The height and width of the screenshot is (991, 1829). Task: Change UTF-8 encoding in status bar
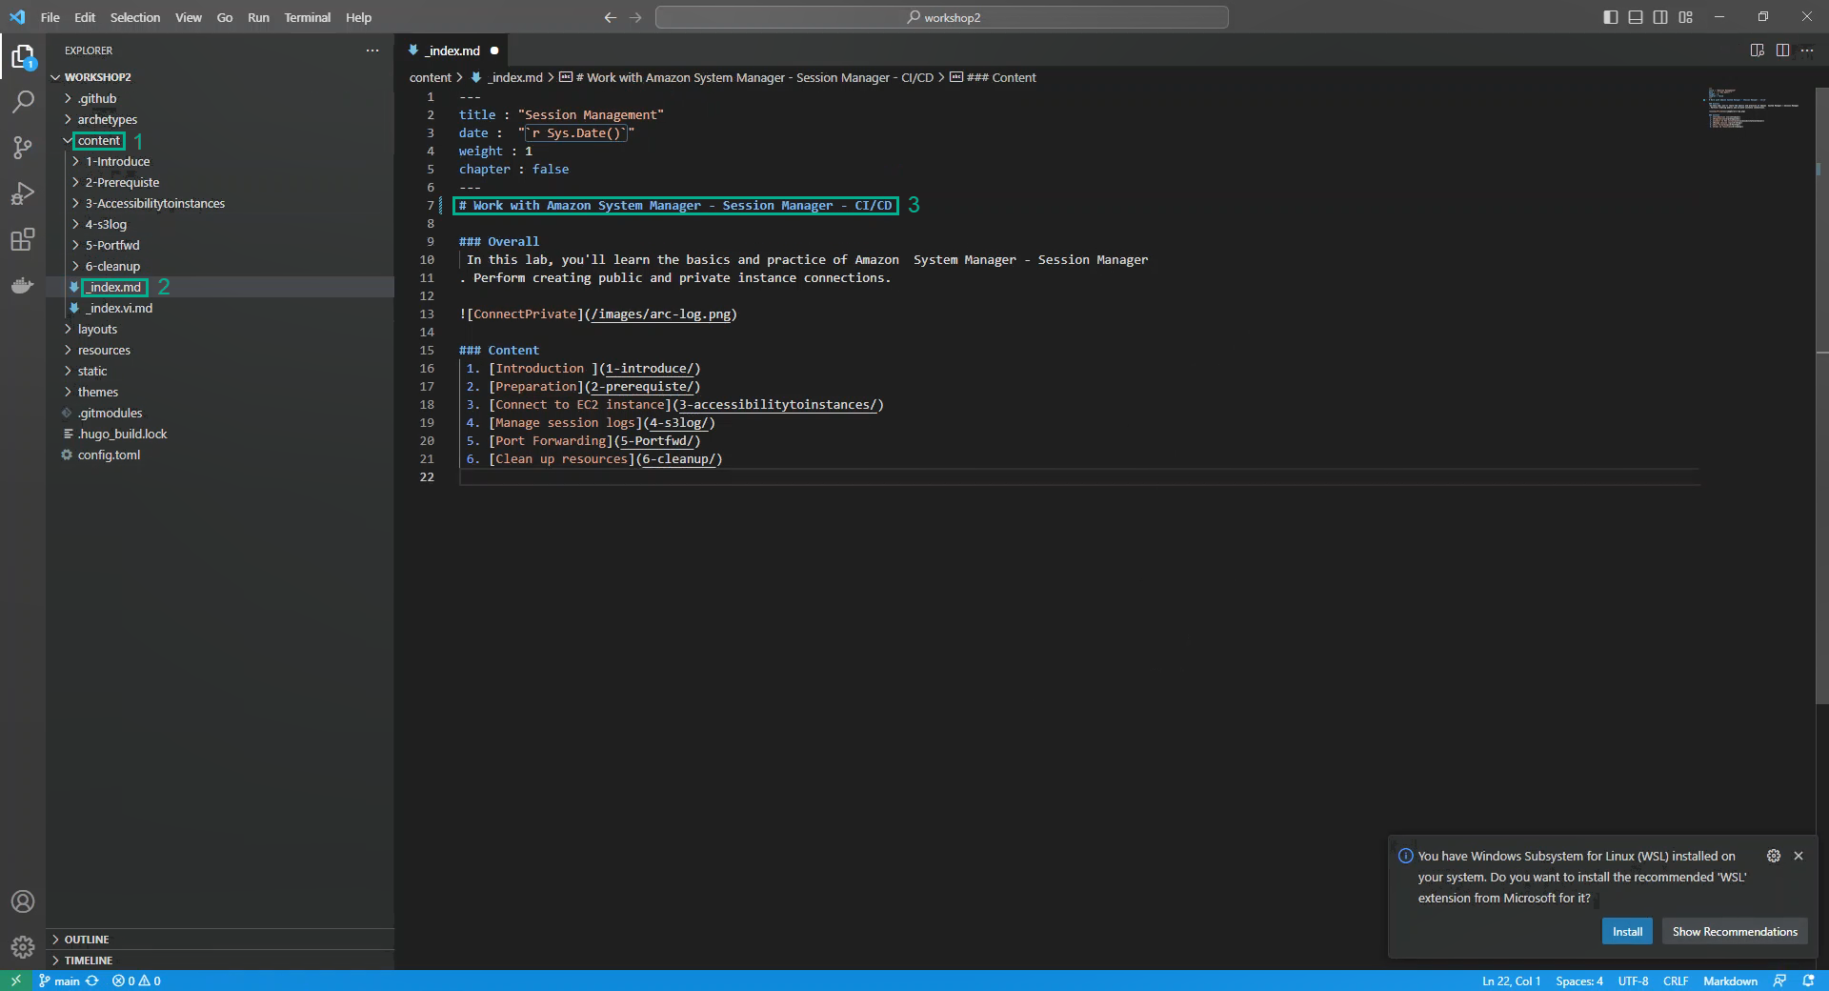(x=1633, y=981)
